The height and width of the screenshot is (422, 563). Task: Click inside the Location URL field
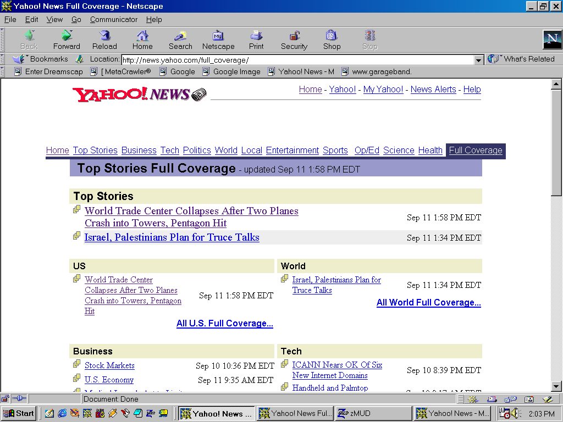click(298, 60)
